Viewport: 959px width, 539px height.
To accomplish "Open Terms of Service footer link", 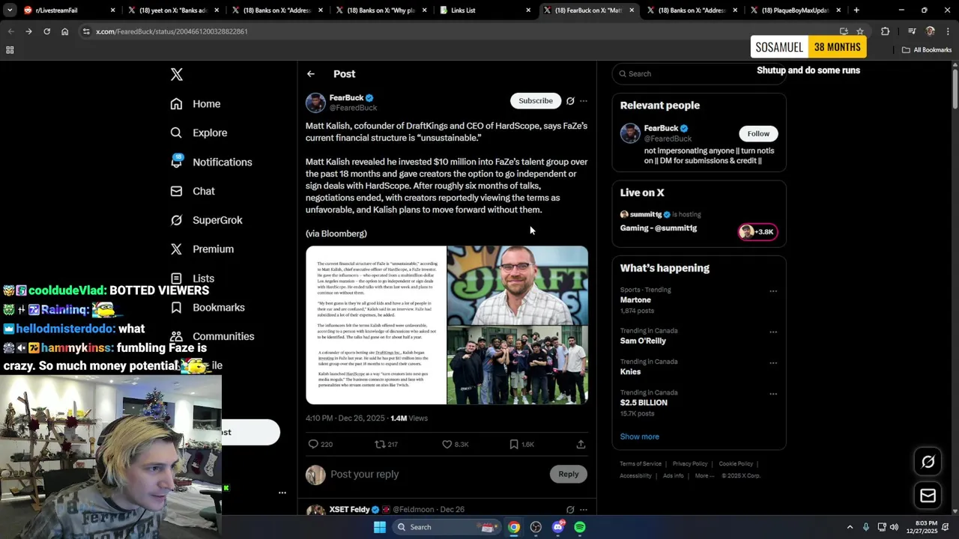I will click(x=641, y=464).
